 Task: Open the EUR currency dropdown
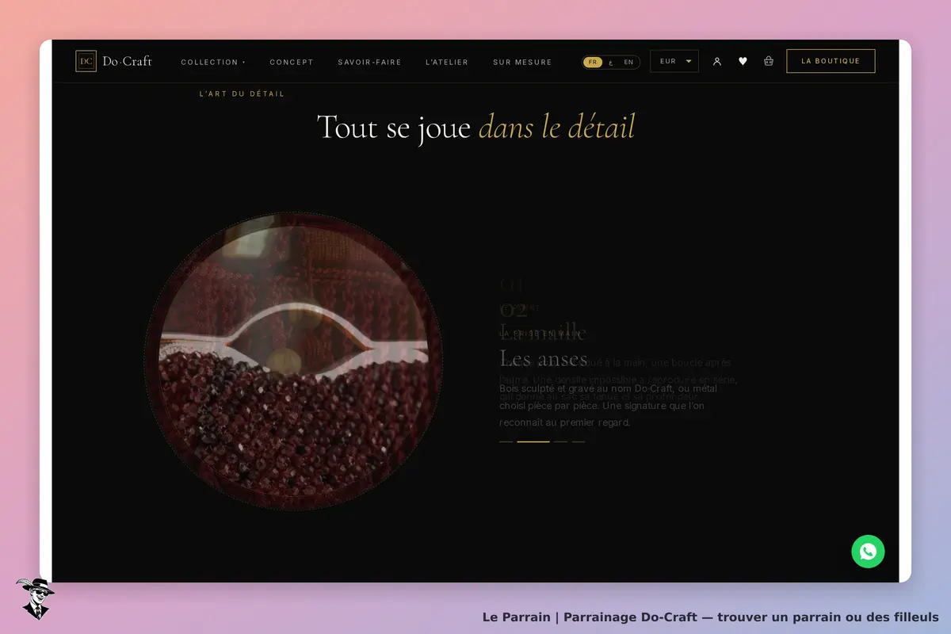[x=674, y=61]
